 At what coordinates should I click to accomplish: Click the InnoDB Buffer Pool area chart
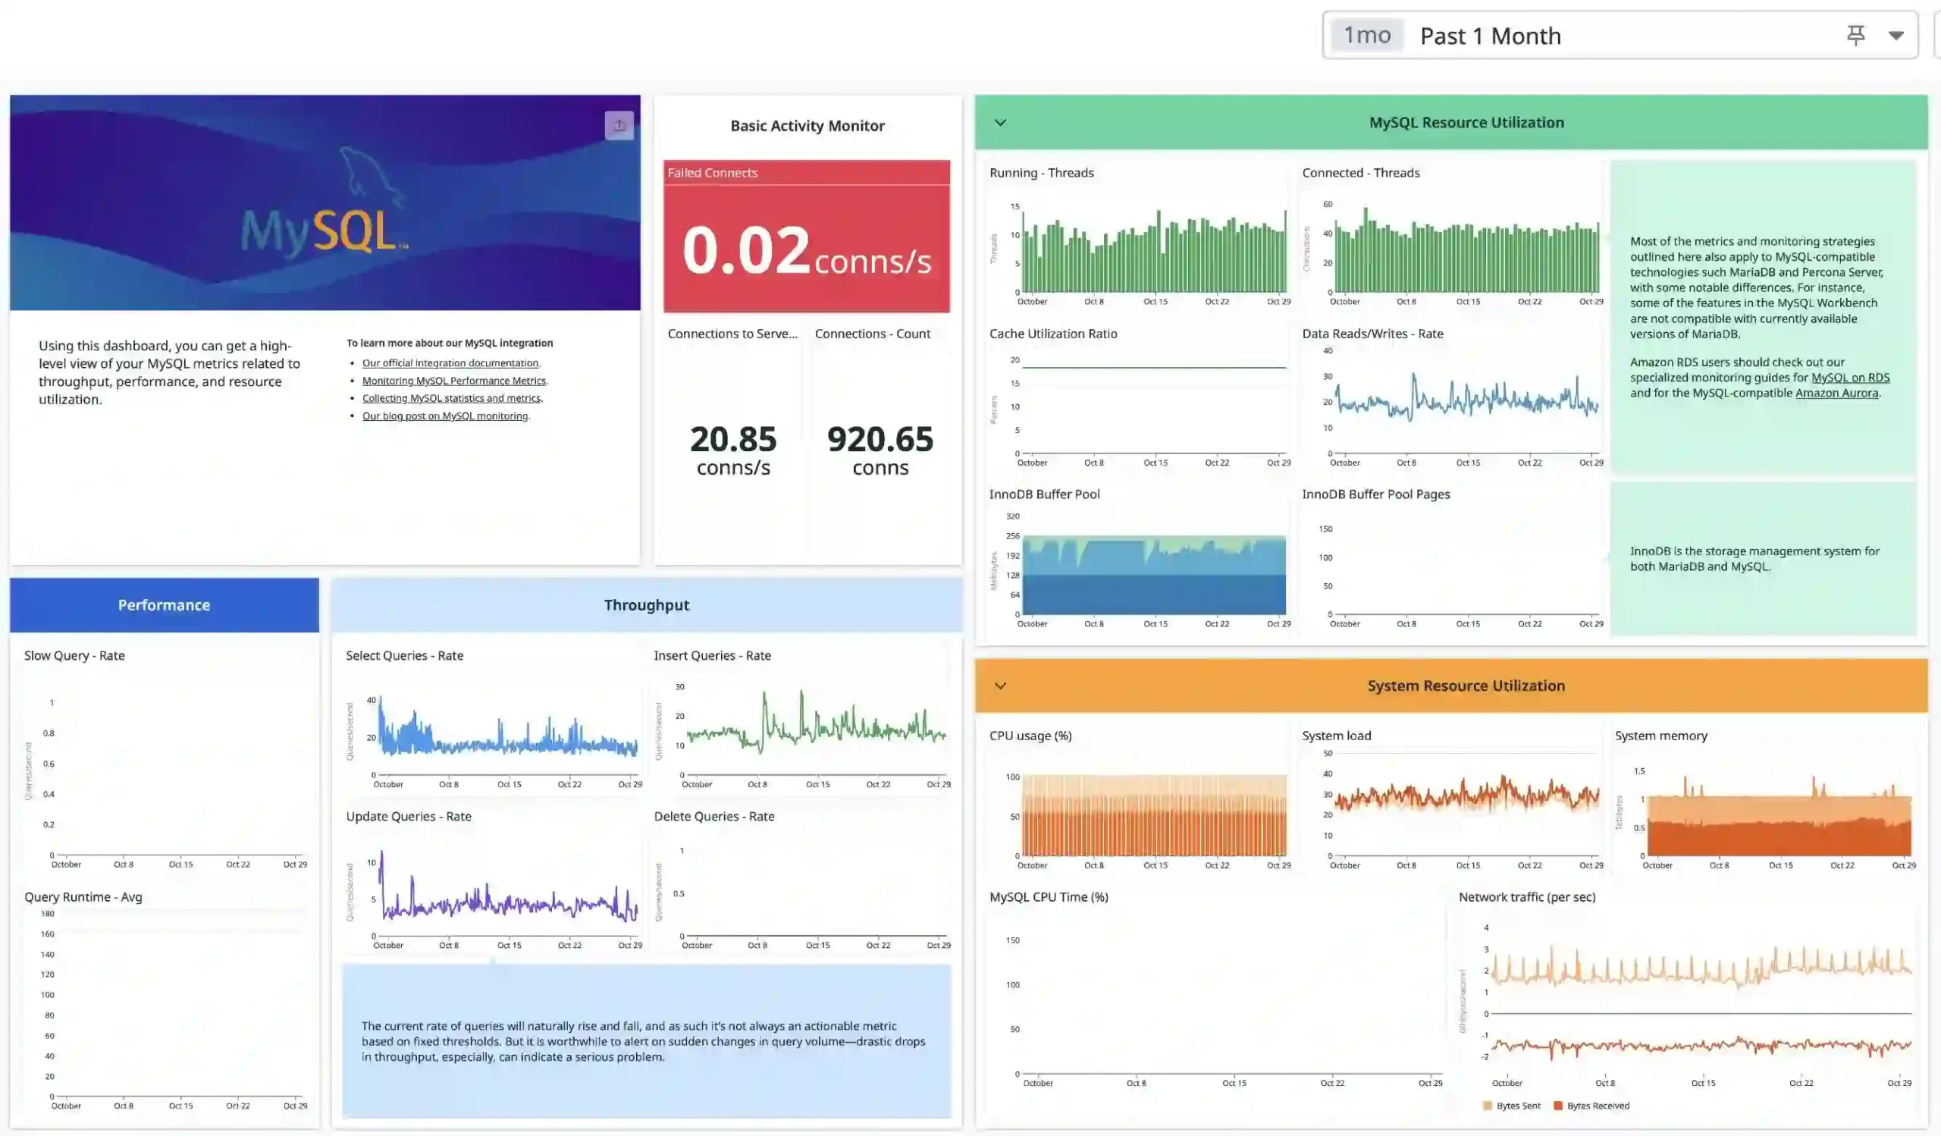(1154, 575)
